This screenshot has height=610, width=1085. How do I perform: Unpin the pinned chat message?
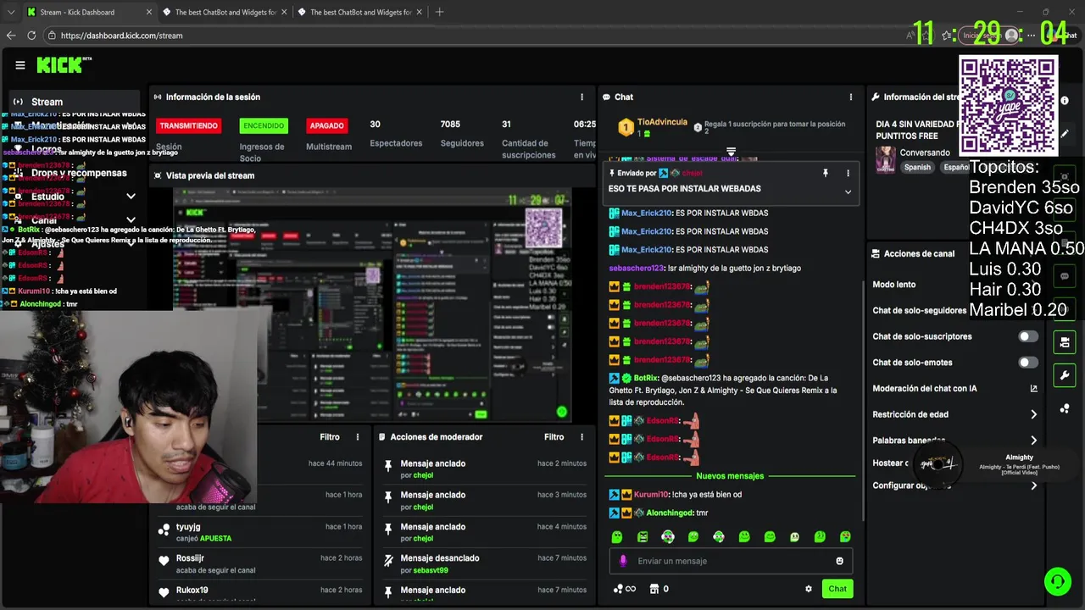(825, 173)
